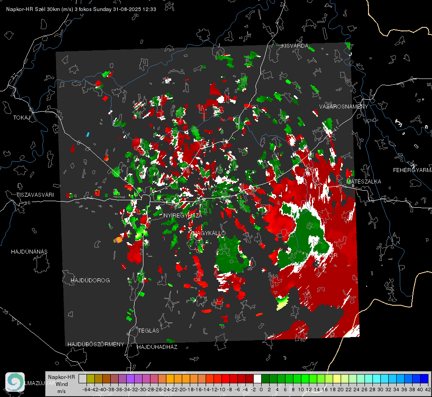Viewport: 432px width, 397px height.
Task: Click the Napkor-HR legend title
Action: click(x=61, y=377)
